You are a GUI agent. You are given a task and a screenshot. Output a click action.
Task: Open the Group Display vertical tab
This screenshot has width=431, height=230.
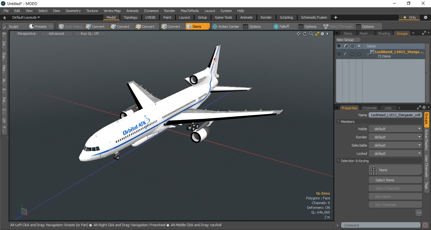[x=427, y=139]
